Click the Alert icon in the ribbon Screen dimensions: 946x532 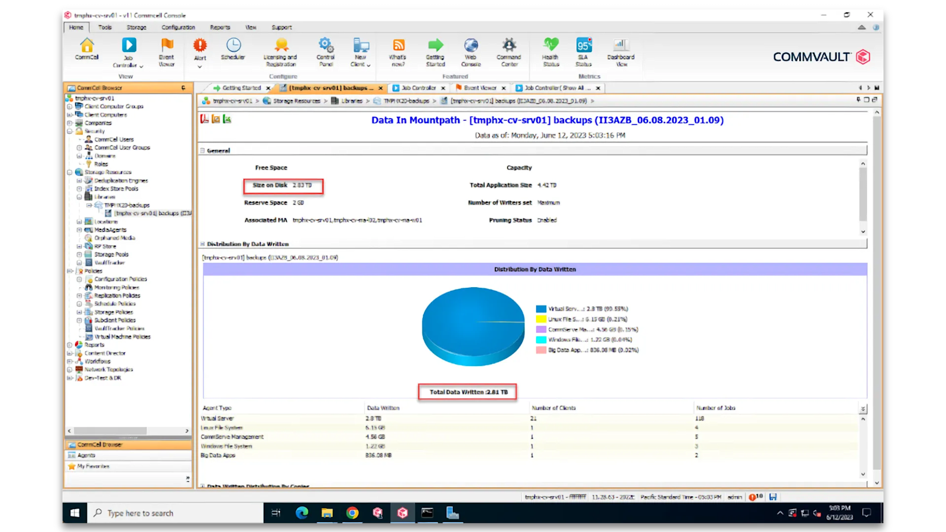point(200,45)
